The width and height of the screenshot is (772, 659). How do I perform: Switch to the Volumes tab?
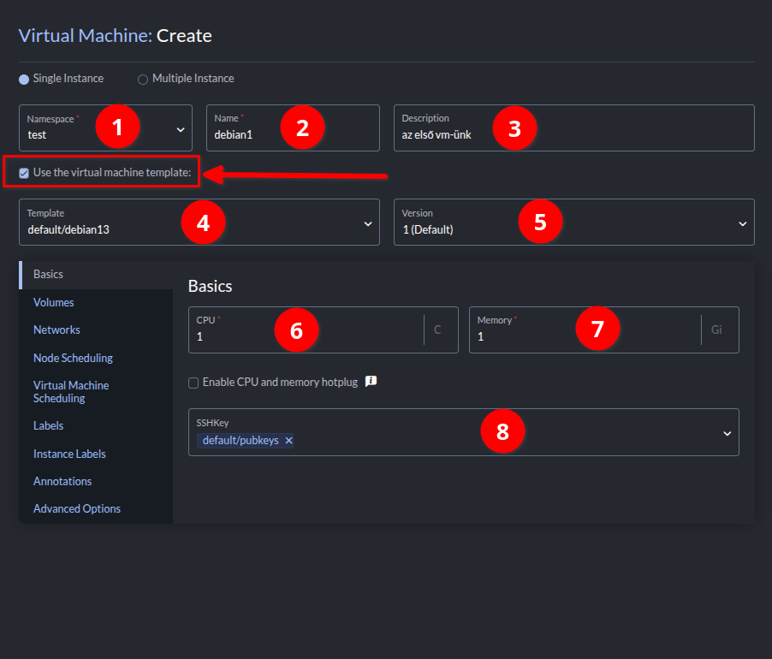[x=54, y=302]
